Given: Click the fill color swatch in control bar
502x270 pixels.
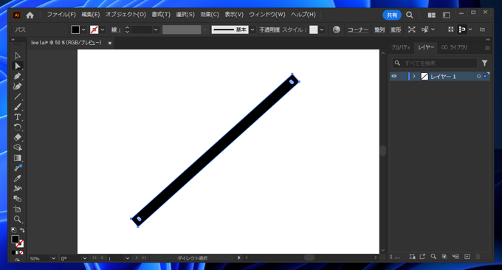Looking at the screenshot, I should click(75, 30).
